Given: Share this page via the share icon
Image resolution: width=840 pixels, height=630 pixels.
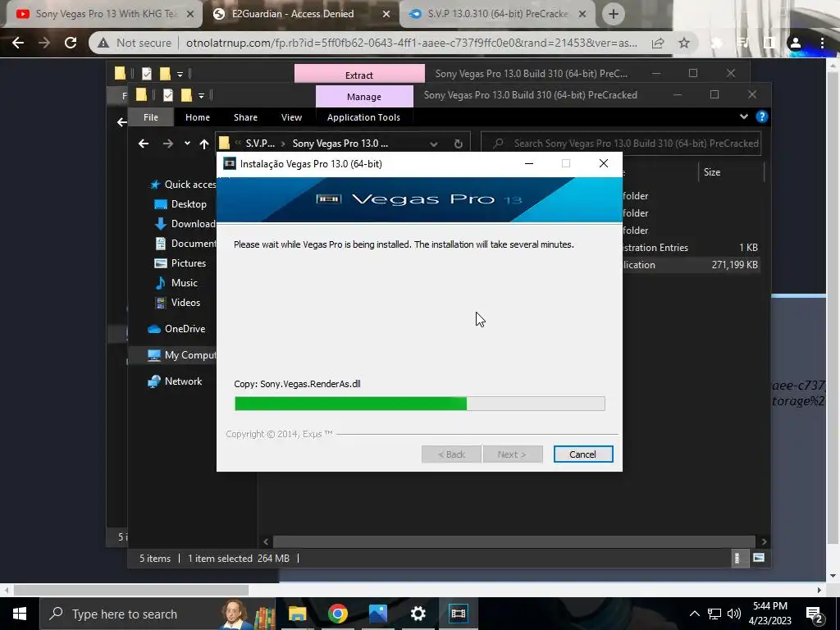Looking at the screenshot, I should 658,43.
